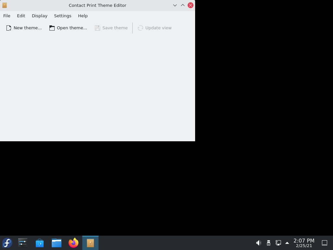Click the Show Desktop icon
The image size is (333, 250).
(325, 243)
